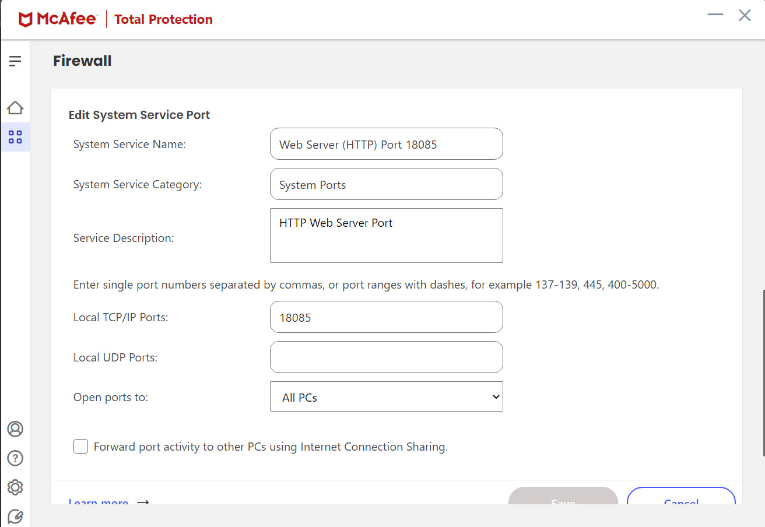
Task: Open the apps grid icon in sidebar
Action: (x=15, y=138)
